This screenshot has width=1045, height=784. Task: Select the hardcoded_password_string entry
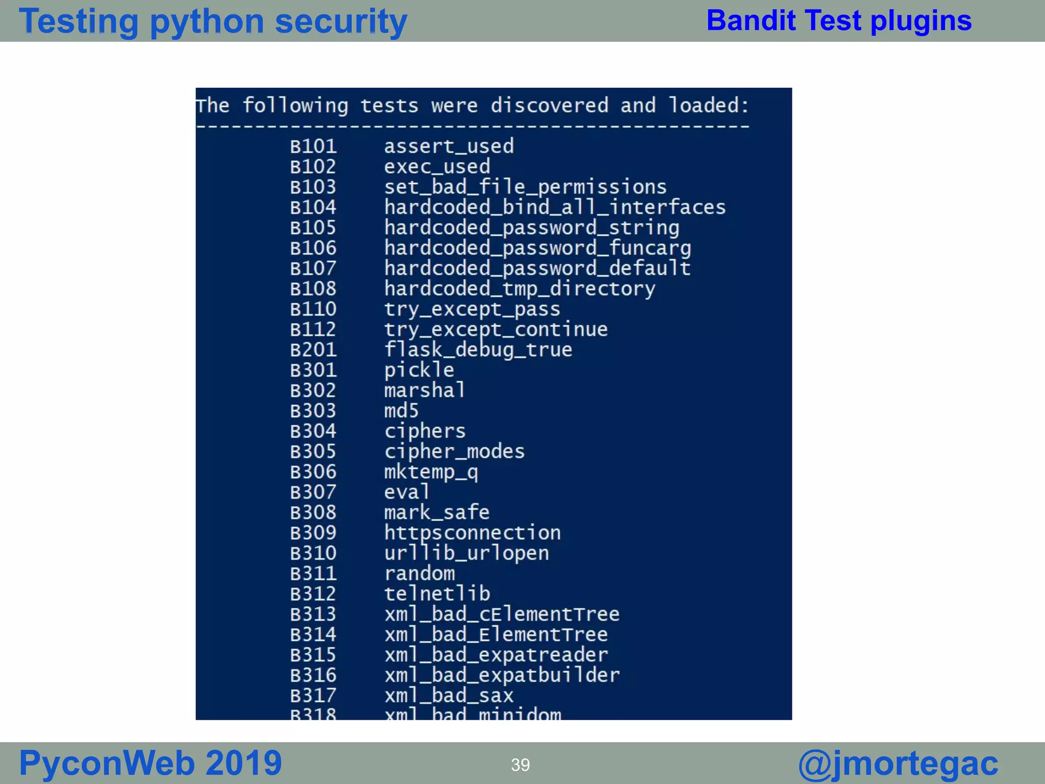point(532,228)
